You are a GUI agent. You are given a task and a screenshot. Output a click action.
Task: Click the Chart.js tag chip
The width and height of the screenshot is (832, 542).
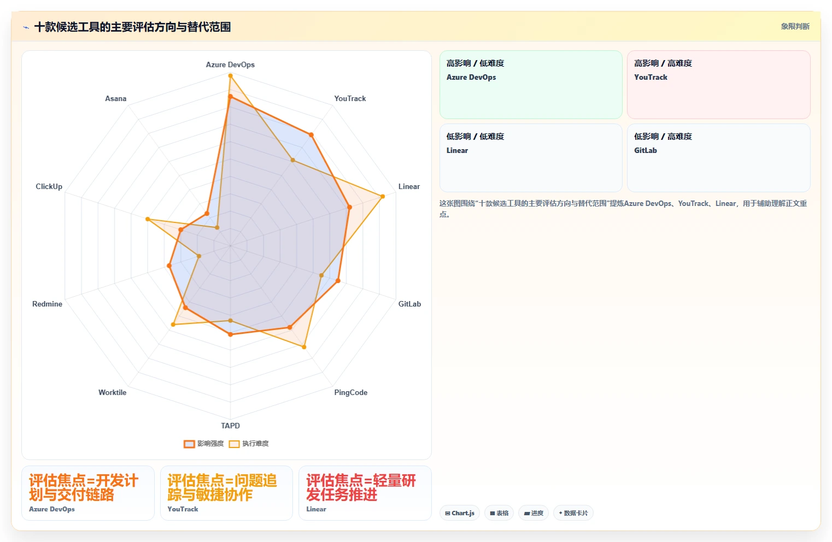[x=460, y=513]
